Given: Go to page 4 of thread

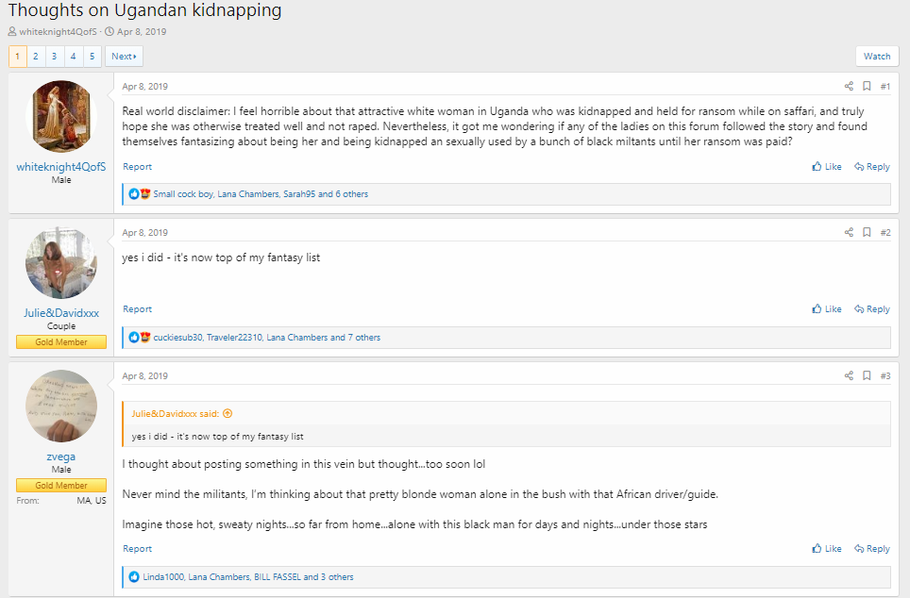Looking at the screenshot, I should (x=73, y=57).
